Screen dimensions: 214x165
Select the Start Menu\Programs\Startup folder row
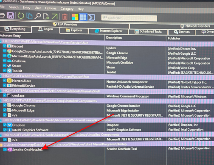(x=107, y=144)
